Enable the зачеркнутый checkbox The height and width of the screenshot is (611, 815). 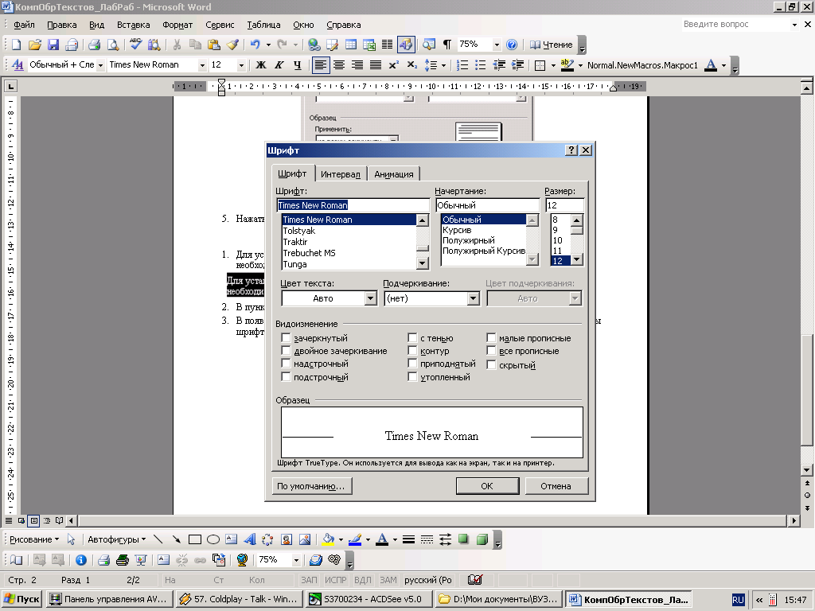(286, 338)
